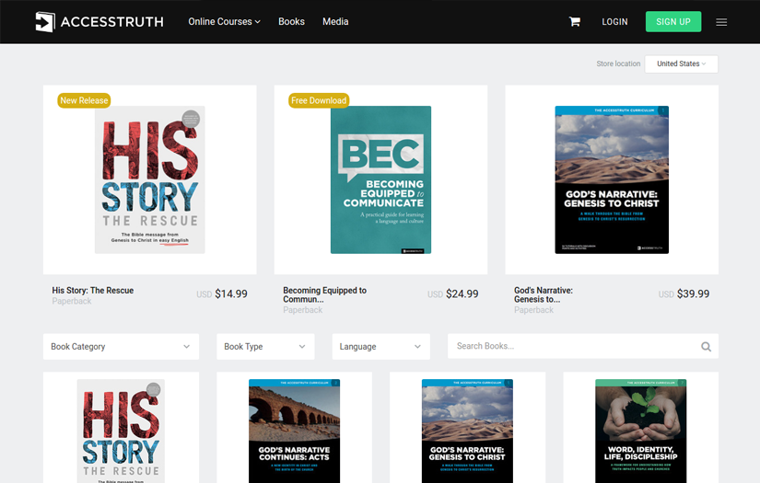Click the LOGIN link
This screenshot has height=483, width=760.
(x=614, y=22)
